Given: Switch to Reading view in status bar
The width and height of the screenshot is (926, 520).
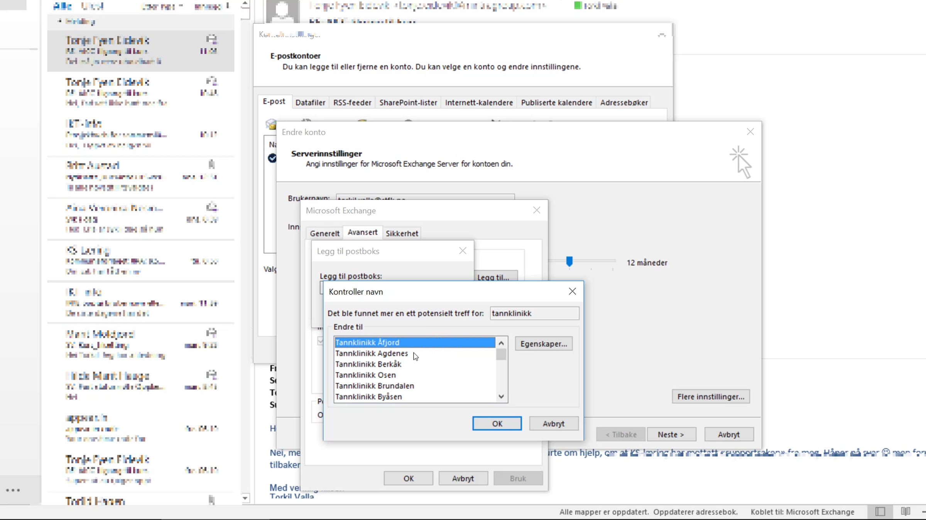Looking at the screenshot, I should pos(905,512).
